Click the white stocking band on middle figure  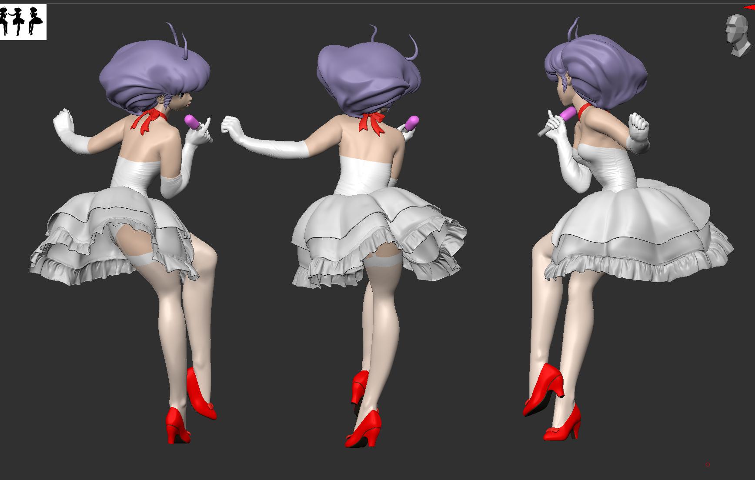(x=384, y=261)
